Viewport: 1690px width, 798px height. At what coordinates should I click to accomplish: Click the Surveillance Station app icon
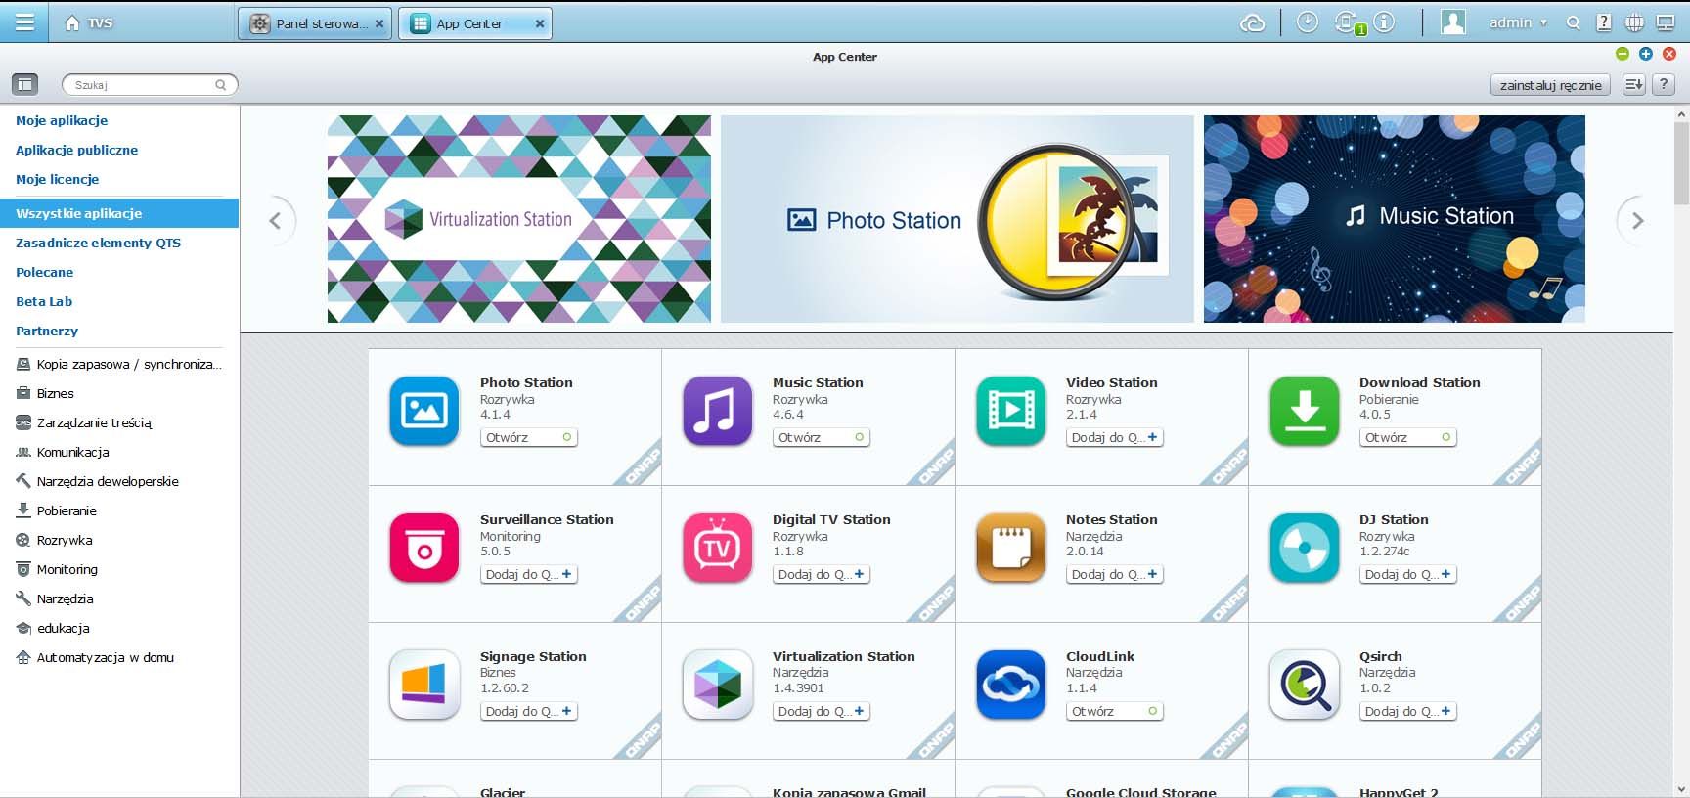[x=424, y=548]
